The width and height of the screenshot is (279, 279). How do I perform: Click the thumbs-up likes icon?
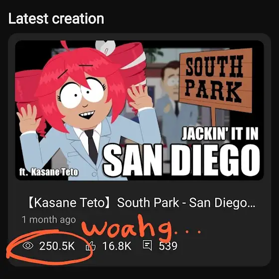click(91, 246)
